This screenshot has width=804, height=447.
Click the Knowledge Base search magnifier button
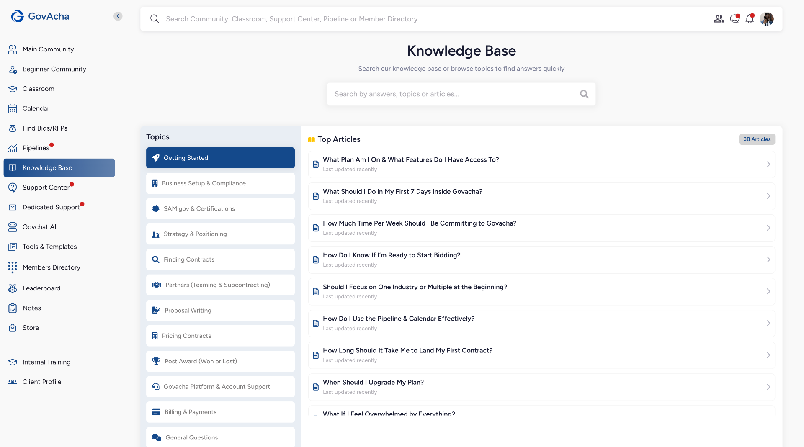584,94
